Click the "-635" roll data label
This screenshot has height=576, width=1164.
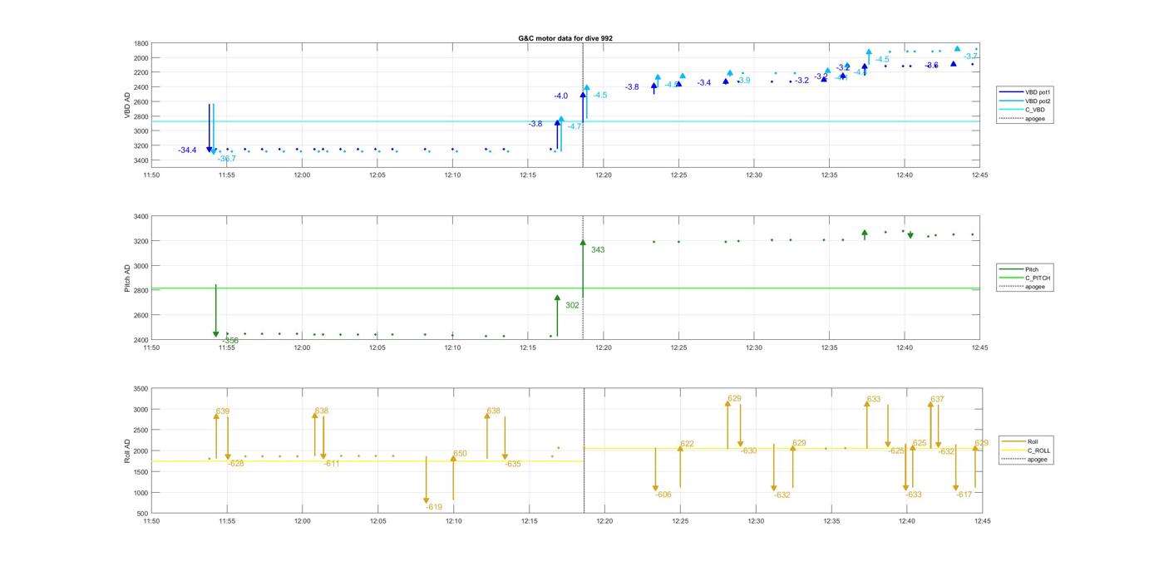click(x=513, y=465)
